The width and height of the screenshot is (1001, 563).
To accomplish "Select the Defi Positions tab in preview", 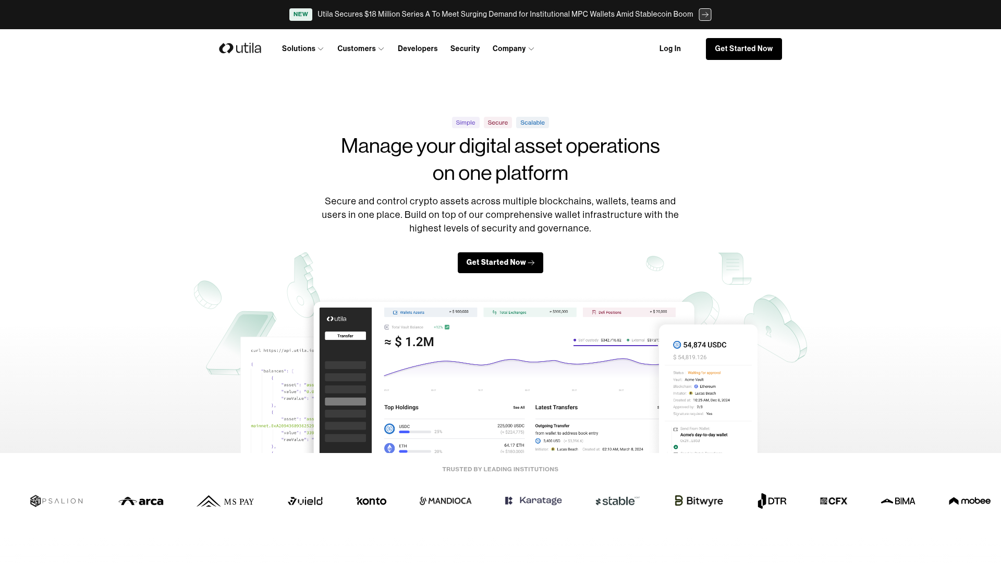I will pyautogui.click(x=629, y=312).
